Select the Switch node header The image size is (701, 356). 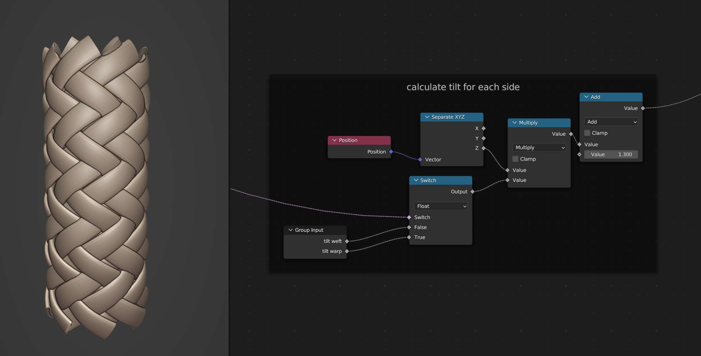tap(441, 180)
